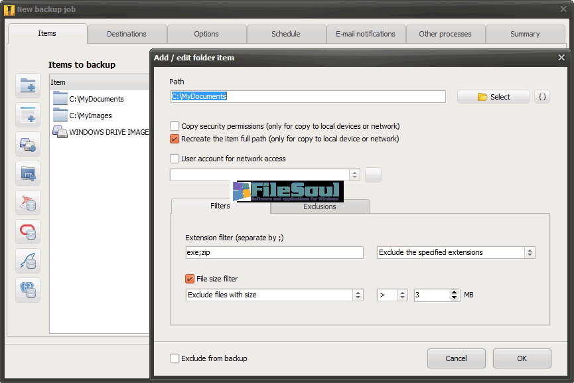The height and width of the screenshot is (383, 574).
Task: Click the Extension filter text field
Action: pos(274,252)
